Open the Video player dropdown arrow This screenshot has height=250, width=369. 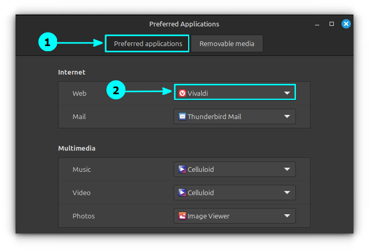287,193
